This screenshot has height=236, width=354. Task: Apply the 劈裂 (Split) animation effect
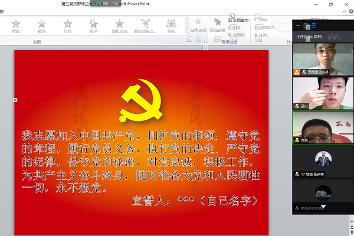click(16, 25)
